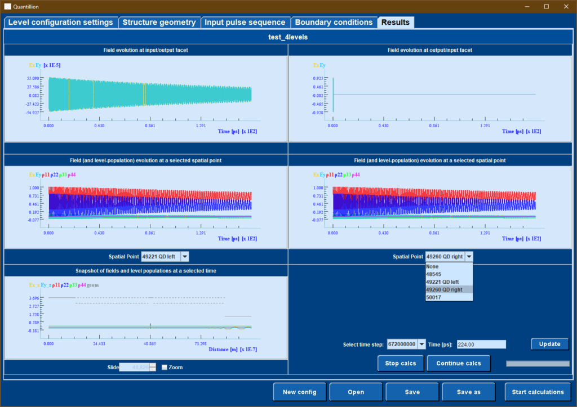Screen dimensions: 577x407
Task: Click Continue calcs button
Action: (459, 363)
